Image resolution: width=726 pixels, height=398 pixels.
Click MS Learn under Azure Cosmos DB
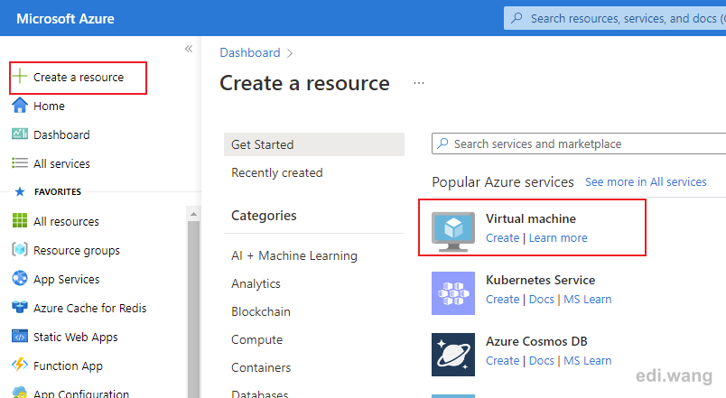click(x=587, y=360)
